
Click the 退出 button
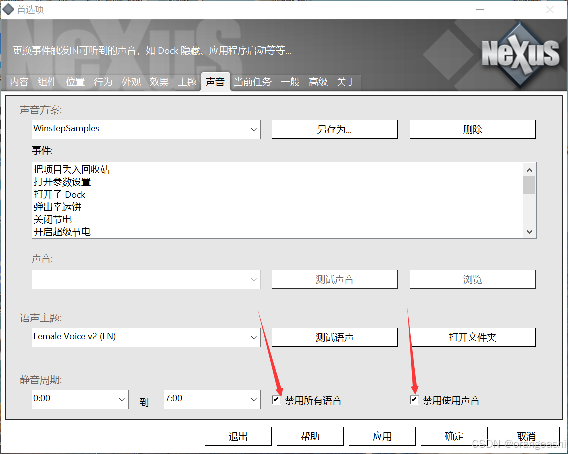[238, 436]
